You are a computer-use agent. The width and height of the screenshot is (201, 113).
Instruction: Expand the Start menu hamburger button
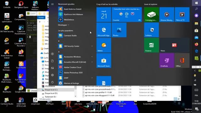pos(52,4)
